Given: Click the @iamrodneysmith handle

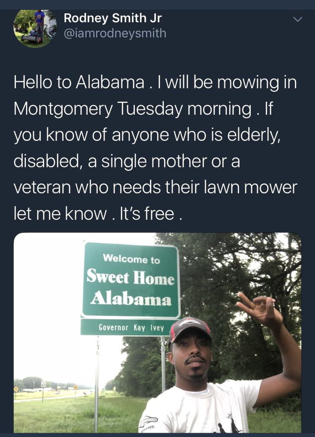Looking at the screenshot, I should pyautogui.click(x=115, y=33).
